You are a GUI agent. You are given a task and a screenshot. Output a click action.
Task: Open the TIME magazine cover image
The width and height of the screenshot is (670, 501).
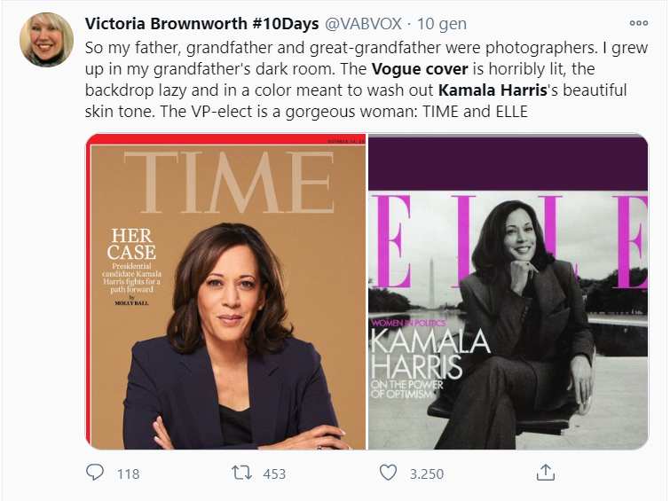pyautogui.click(x=226, y=292)
